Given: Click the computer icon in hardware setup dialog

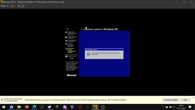Looking at the screenshot, I should coord(88,54).
